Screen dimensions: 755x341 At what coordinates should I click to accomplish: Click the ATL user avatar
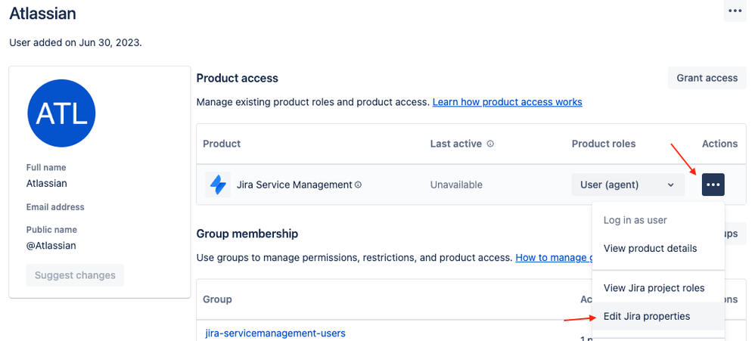pos(61,113)
